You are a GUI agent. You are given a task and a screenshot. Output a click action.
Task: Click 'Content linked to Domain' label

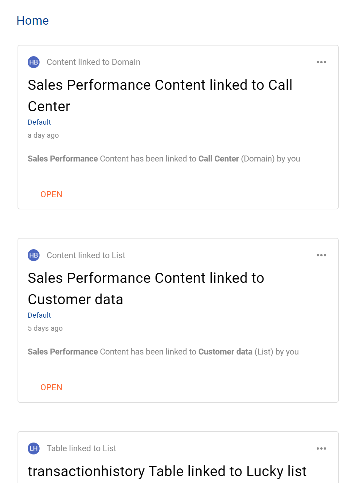tap(93, 62)
